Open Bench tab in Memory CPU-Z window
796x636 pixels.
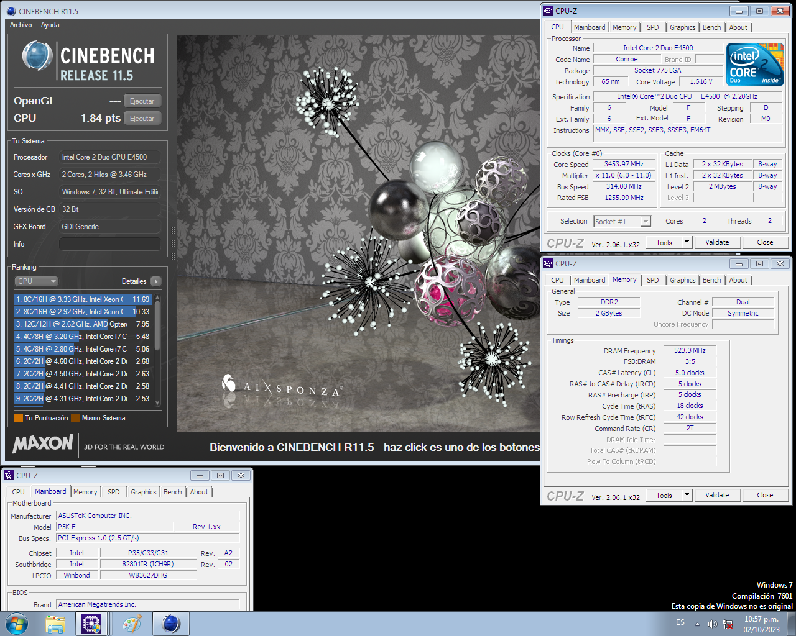(x=712, y=280)
